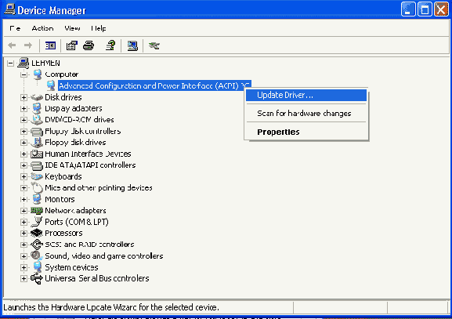Click the Update Driver toolbar icon
Screen dimensions: 452x319
(154, 45)
